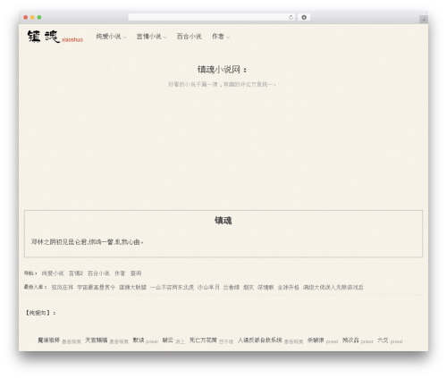
Task: Open newly added novel 烟灰
Action: (249, 288)
